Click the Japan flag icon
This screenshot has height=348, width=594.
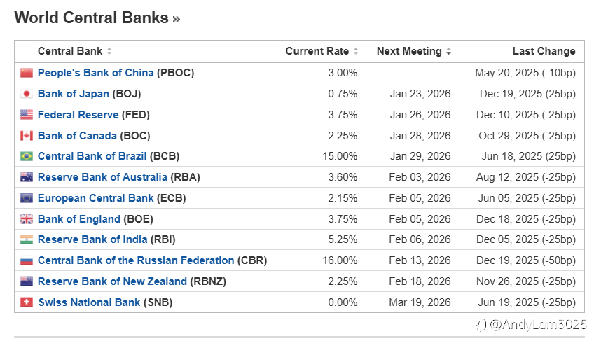(27, 94)
